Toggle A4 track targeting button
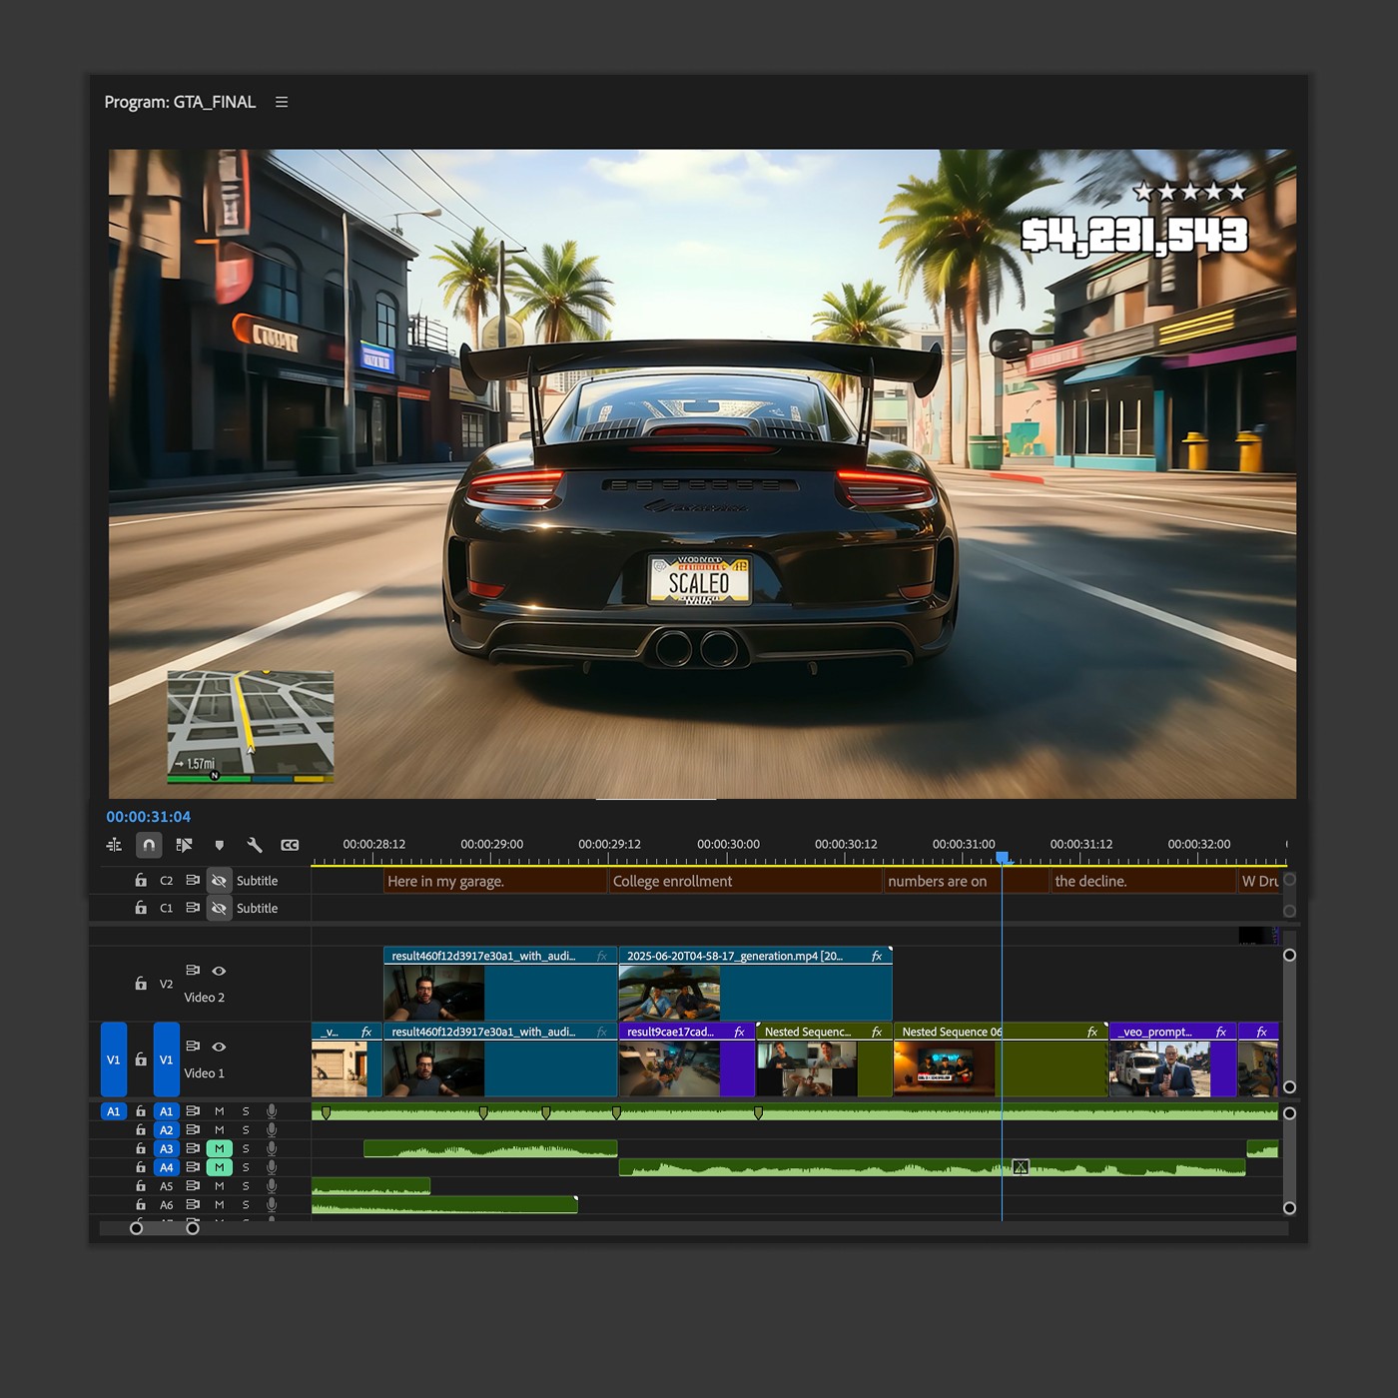This screenshot has height=1398, width=1398. pos(166,1167)
